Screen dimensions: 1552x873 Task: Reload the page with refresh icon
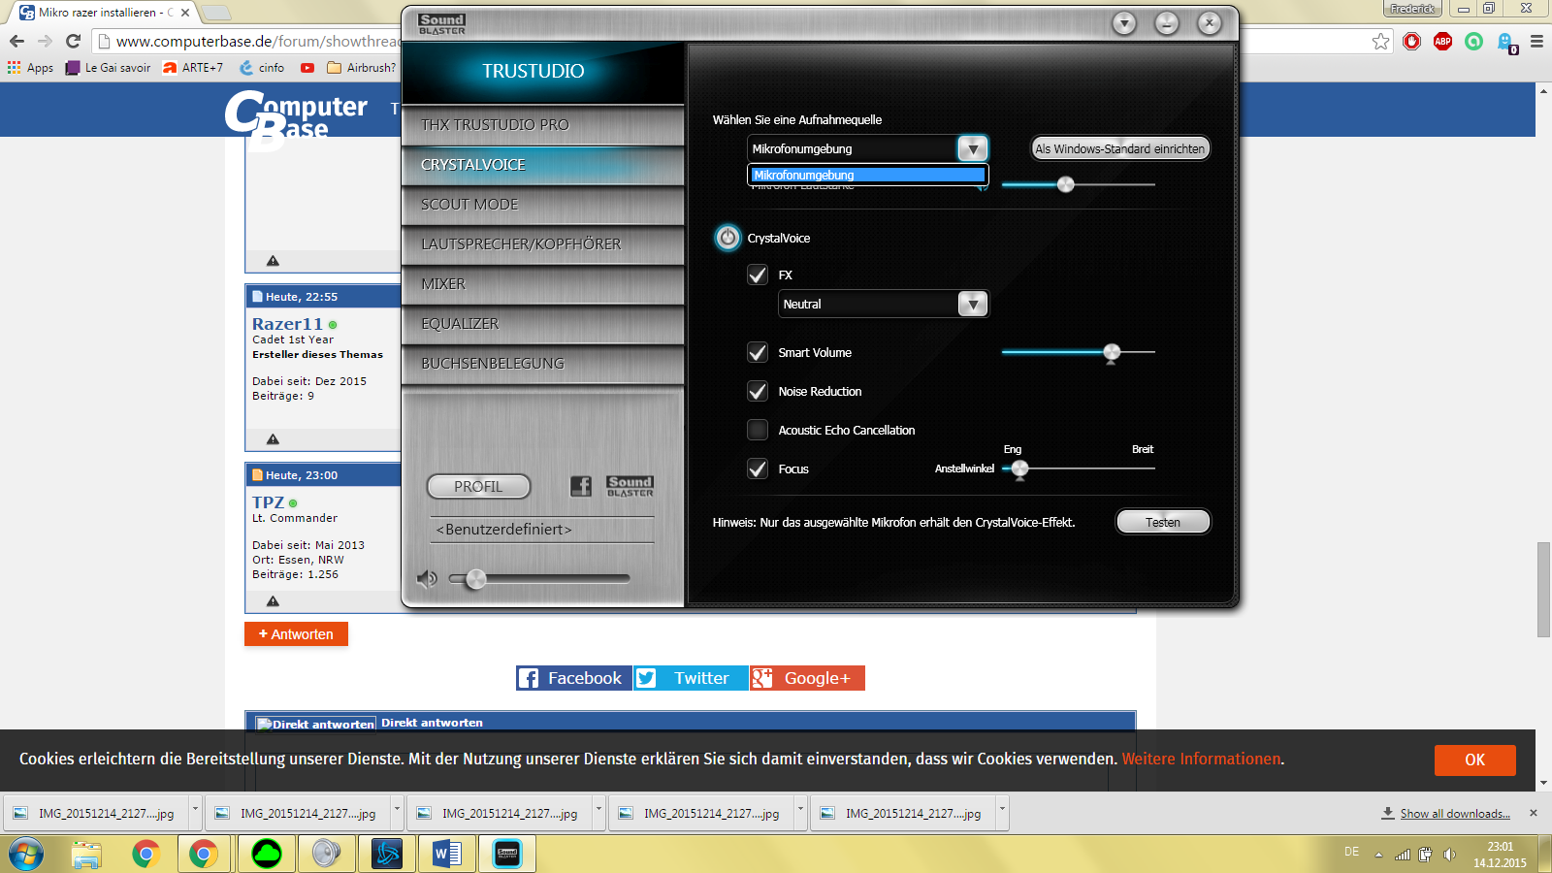coord(73,41)
